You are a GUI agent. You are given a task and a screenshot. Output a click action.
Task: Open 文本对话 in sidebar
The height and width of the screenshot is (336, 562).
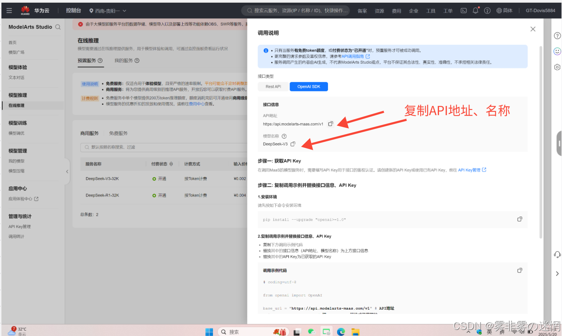pyautogui.click(x=16, y=78)
